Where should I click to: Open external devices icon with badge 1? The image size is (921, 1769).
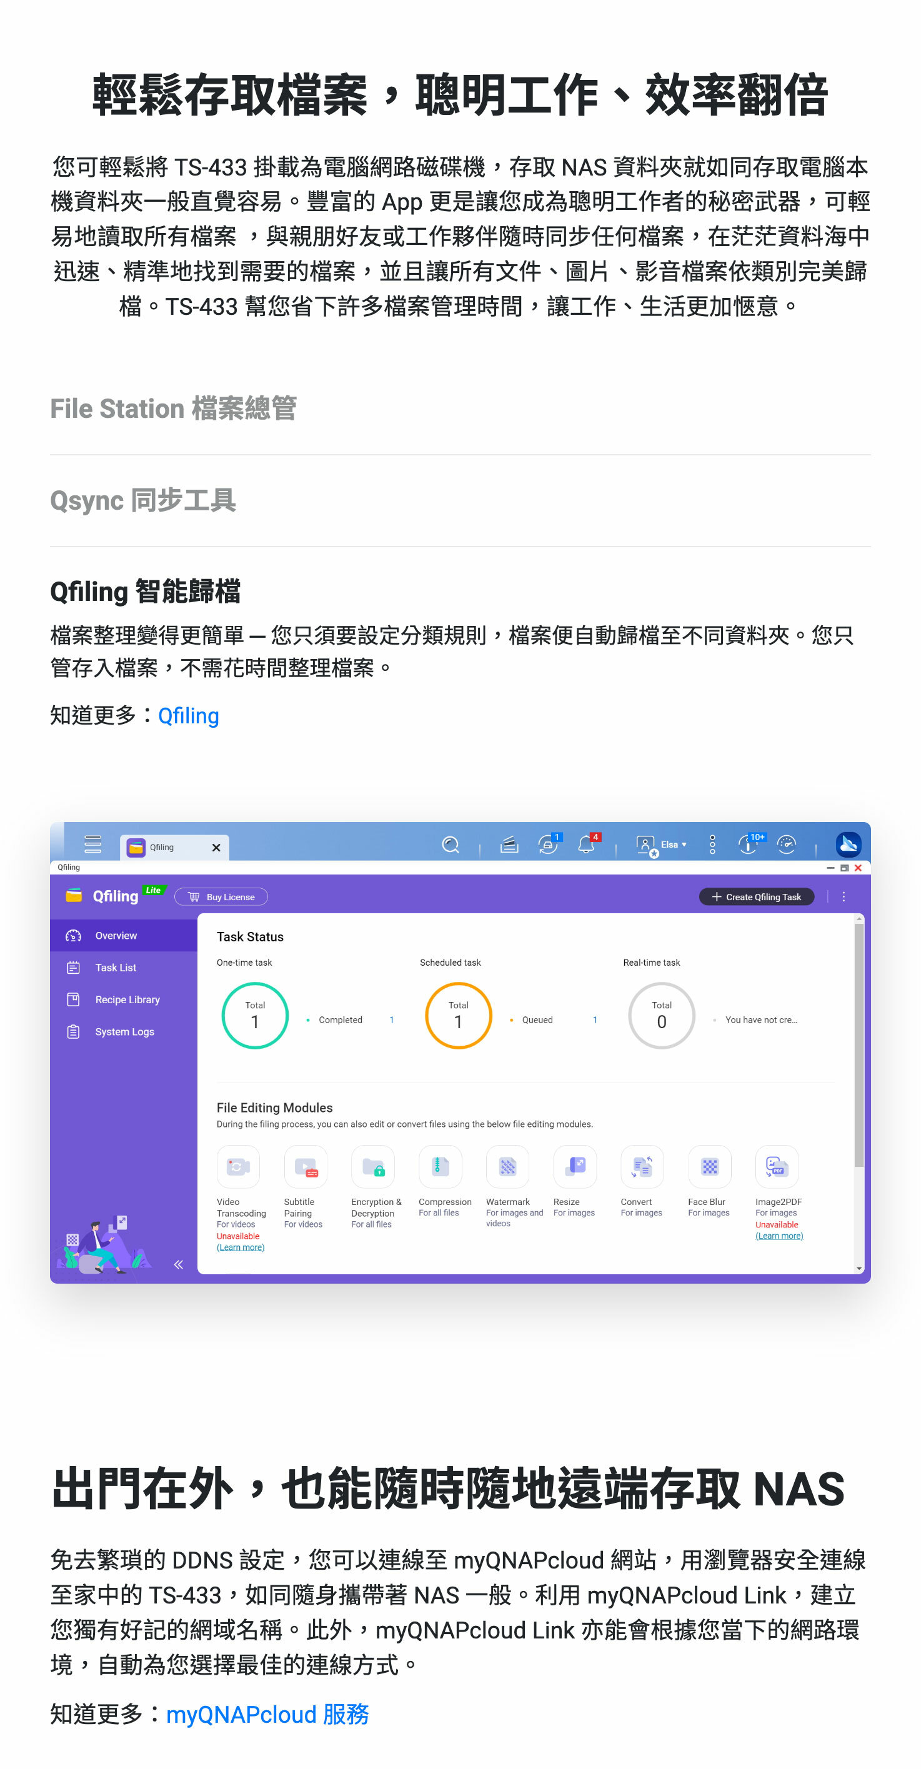coord(548,844)
